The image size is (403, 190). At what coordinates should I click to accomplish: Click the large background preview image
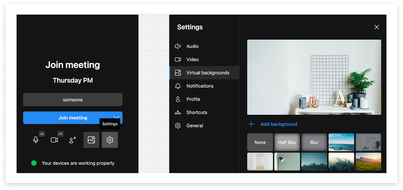pos(314,77)
